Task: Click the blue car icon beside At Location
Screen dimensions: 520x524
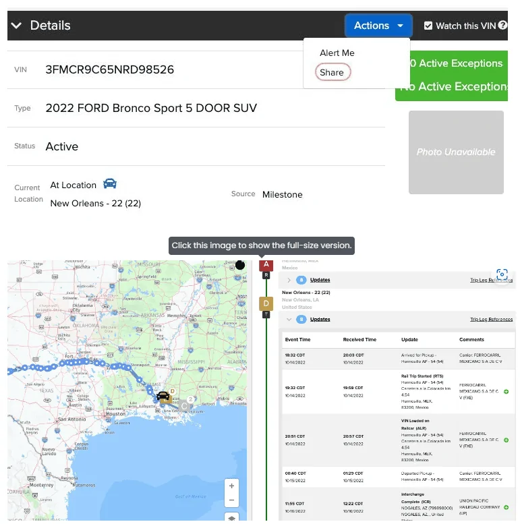Action: coord(110,184)
